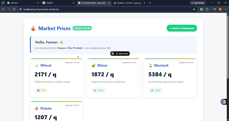This screenshot has width=229, height=121.
Task: Click the Updated timestamp on Potato card
Action: (x=72, y=105)
